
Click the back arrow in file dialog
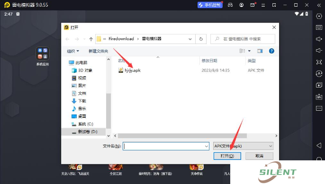point(67,39)
